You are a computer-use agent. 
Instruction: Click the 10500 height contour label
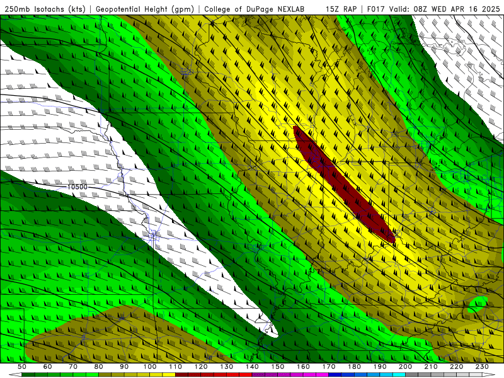[x=77, y=186]
